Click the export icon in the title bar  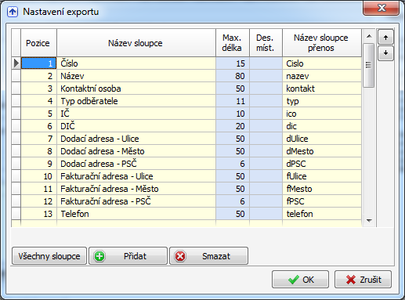pyautogui.click(x=13, y=12)
